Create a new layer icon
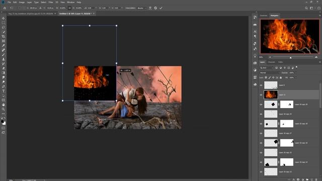322x181 pixels. 312,179
